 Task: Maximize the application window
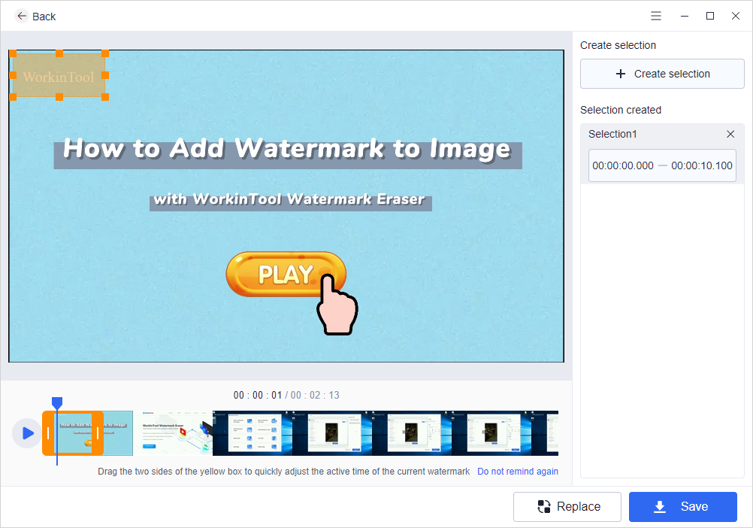click(709, 16)
